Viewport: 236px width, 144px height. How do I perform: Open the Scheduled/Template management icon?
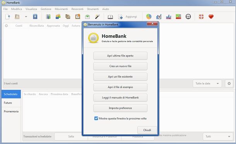[x=78, y=17]
